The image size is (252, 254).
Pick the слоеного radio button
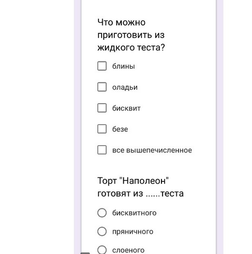click(102, 250)
